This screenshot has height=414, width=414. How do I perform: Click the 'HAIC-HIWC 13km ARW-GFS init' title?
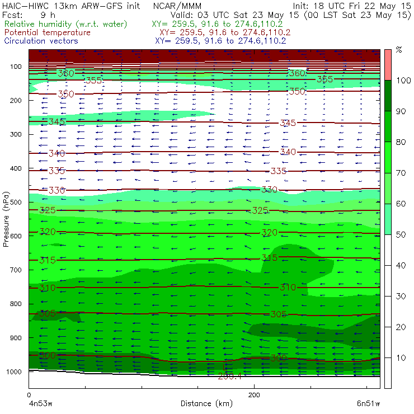71,6
